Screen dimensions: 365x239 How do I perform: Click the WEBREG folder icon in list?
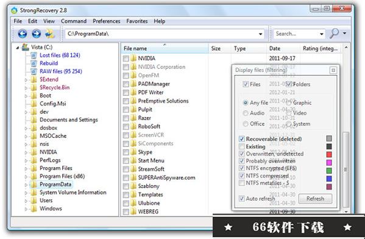pyautogui.click(x=133, y=212)
